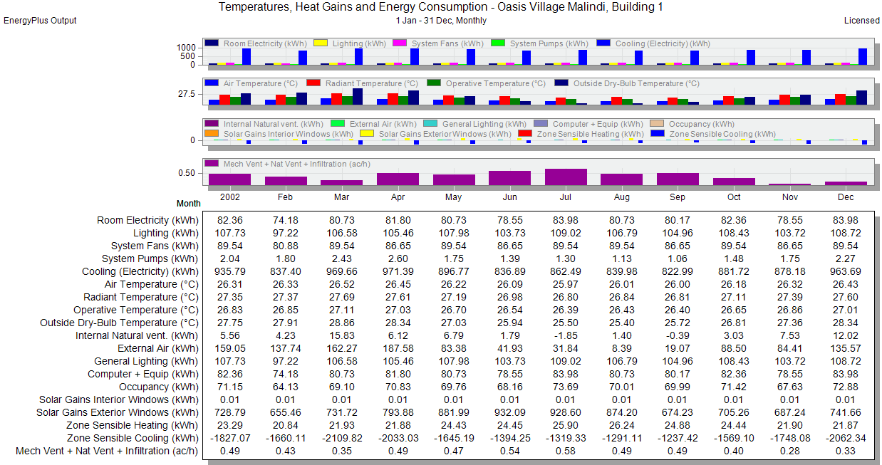Click the Occupancy value 67.63

click(789, 387)
